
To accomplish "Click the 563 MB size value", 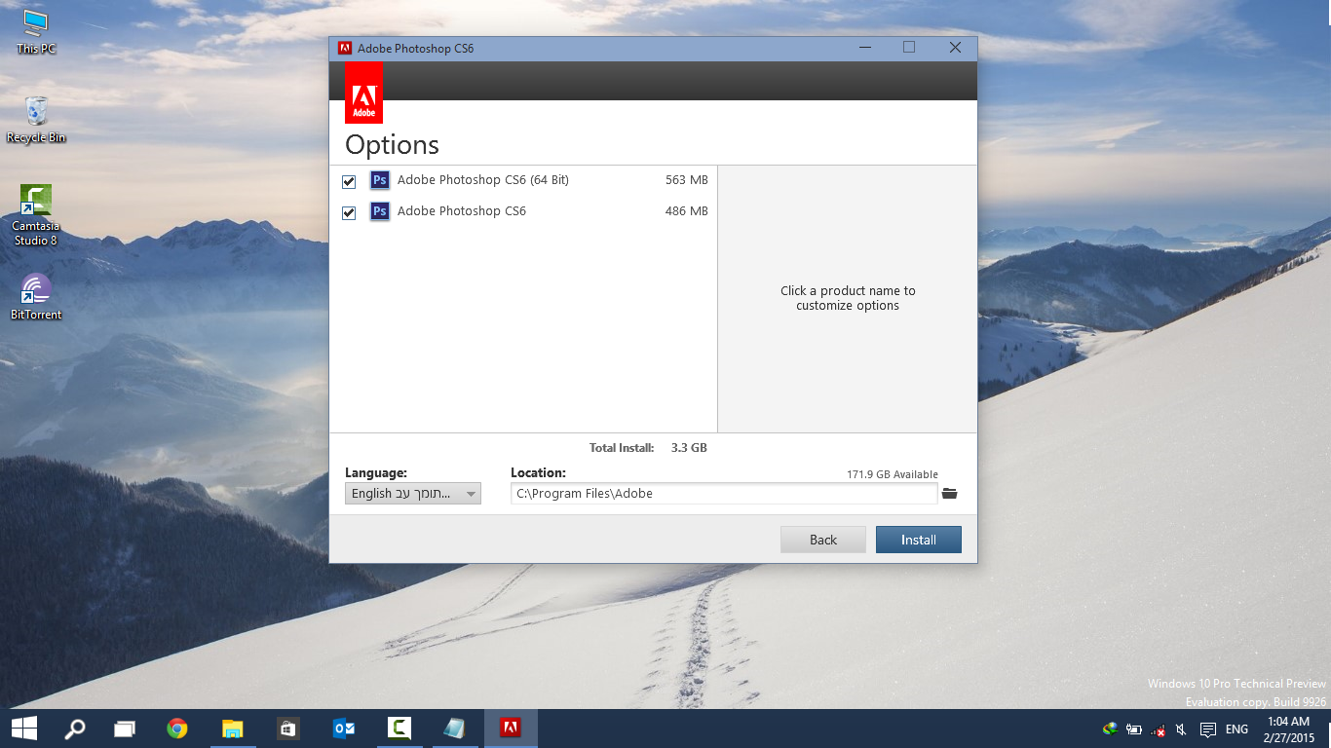I will click(x=687, y=180).
